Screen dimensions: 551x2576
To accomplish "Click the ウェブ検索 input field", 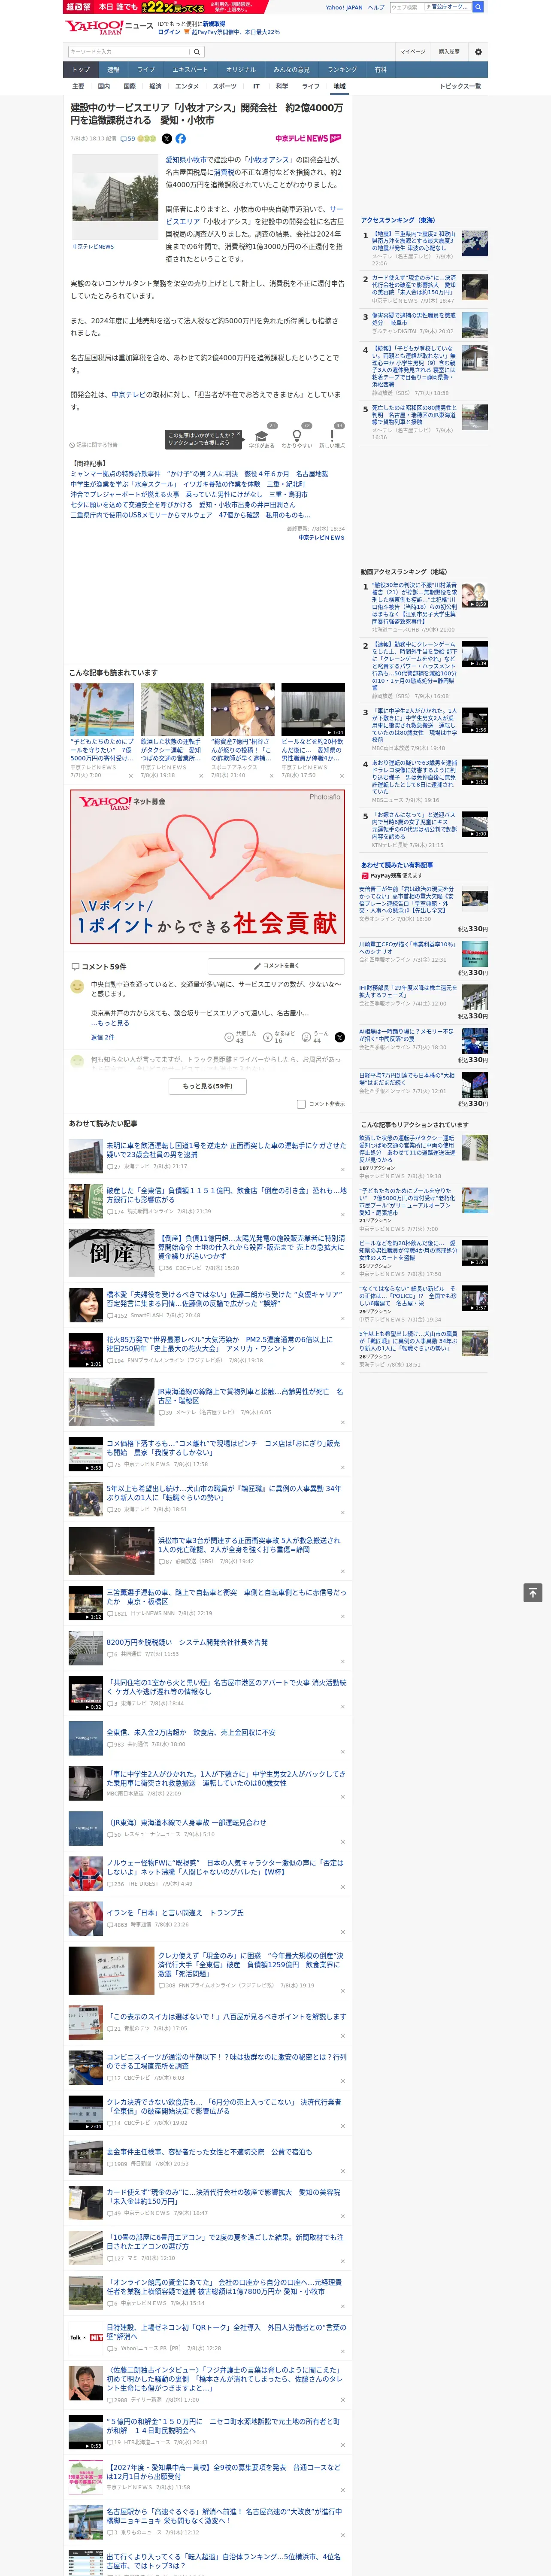I will [x=406, y=7].
